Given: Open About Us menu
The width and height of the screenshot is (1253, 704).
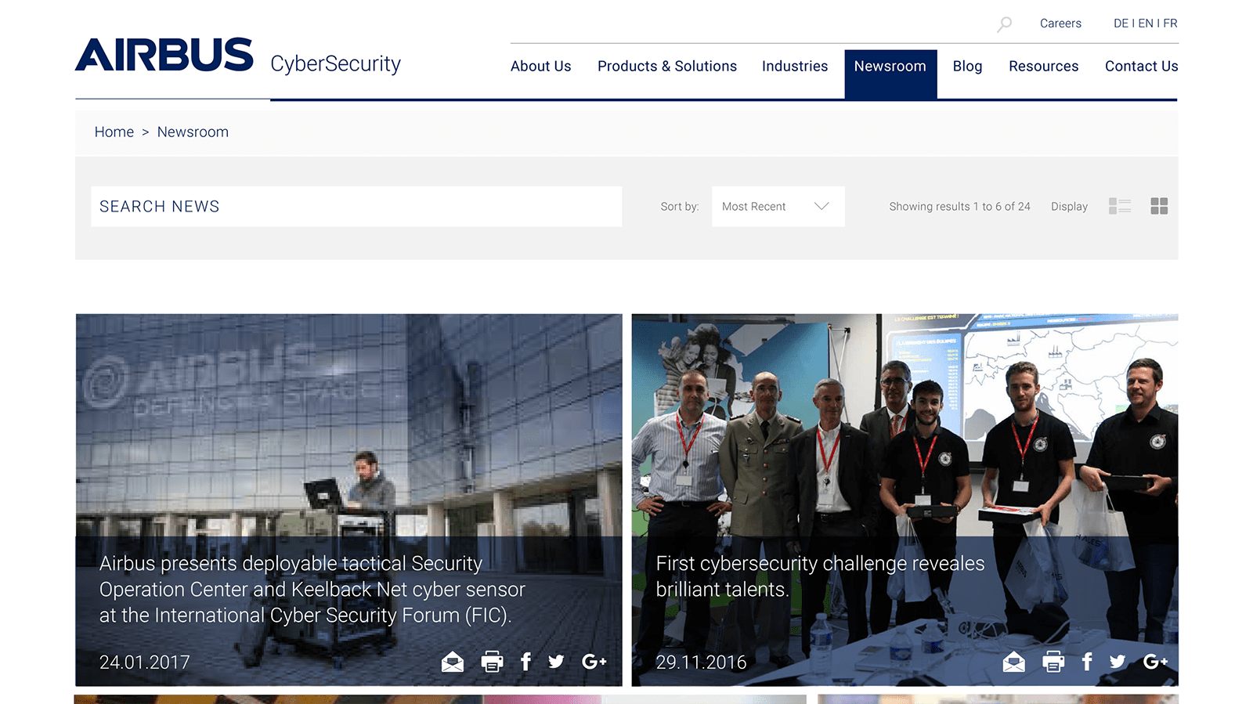Looking at the screenshot, I should (x=540, y=67).
